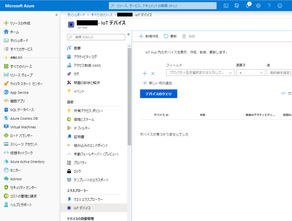Click 新しい句の追加 link

[157, 83]
